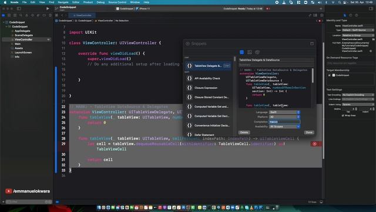
Task: Open the Text Encoding dropdown
Action: point(358,95)
